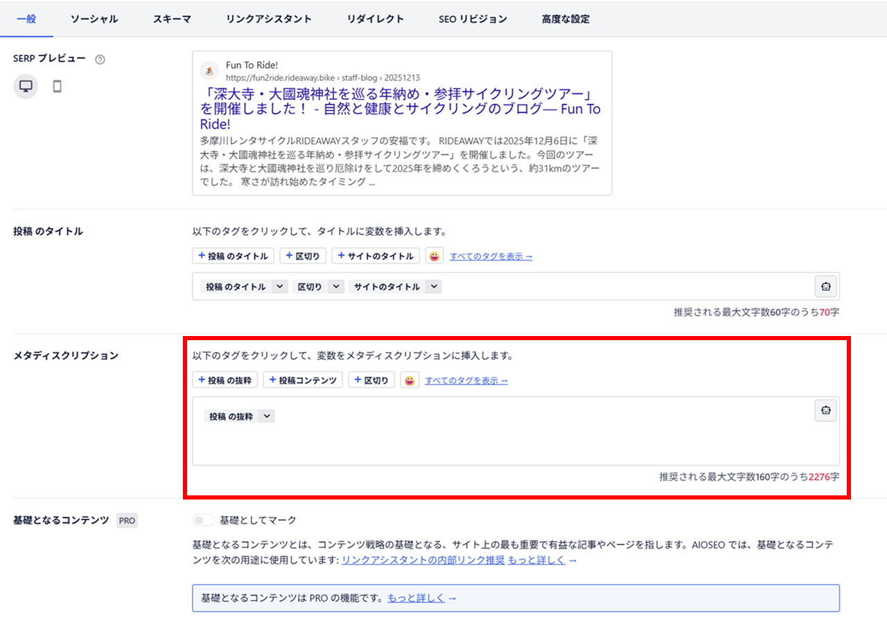This screenshot has height=627, width=887.
Task: Click the Fun To Ride site favicon in the preview
Action: (209, 70)
